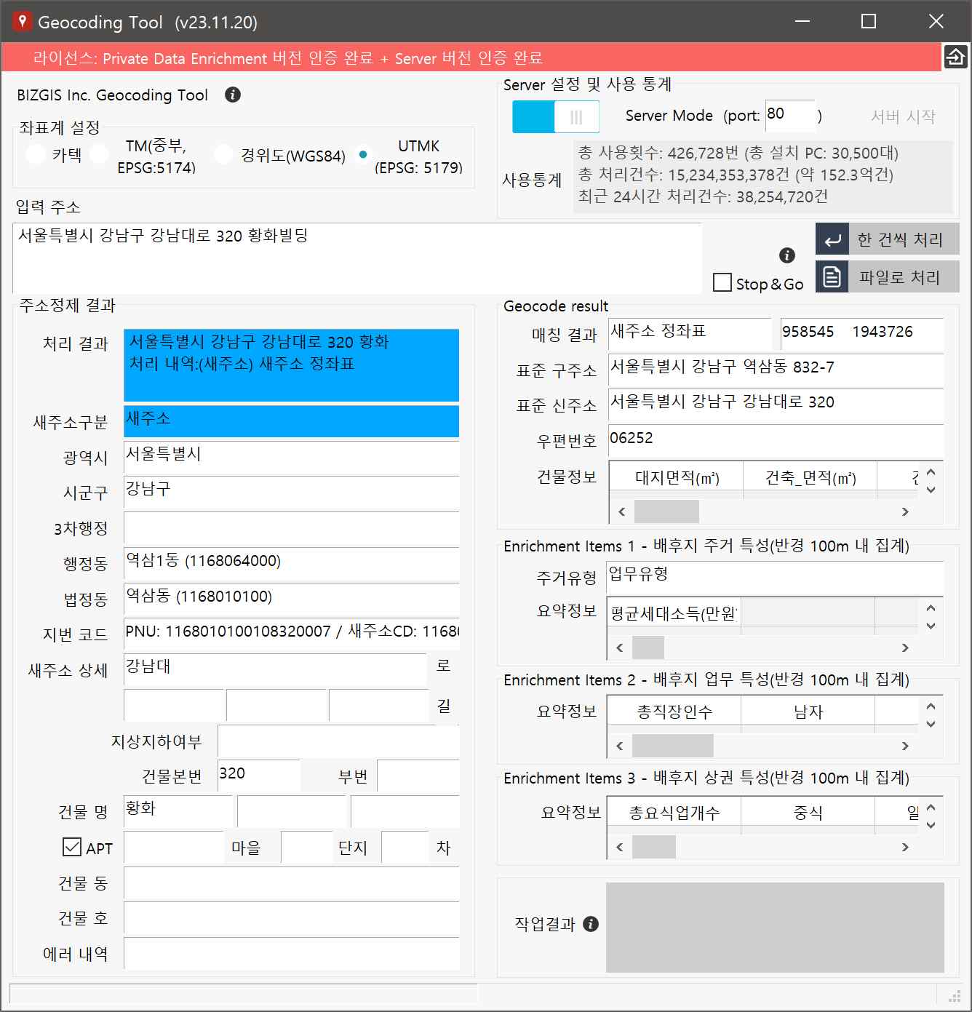
Task: Step up the 건물정보 table vertical arrow
Action: pos(931,472)
